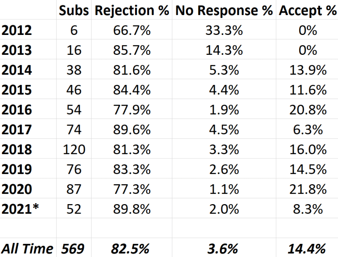This screenshot has width=338, height=257.
Task: Select the All Time rejection 82.5% cell
Action: [129, 248]
